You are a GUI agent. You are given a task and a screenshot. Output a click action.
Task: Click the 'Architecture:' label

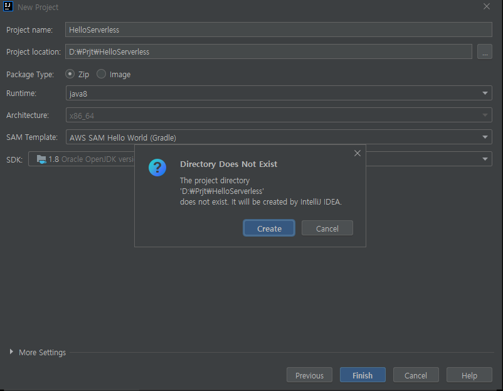[x=28, y=115]
